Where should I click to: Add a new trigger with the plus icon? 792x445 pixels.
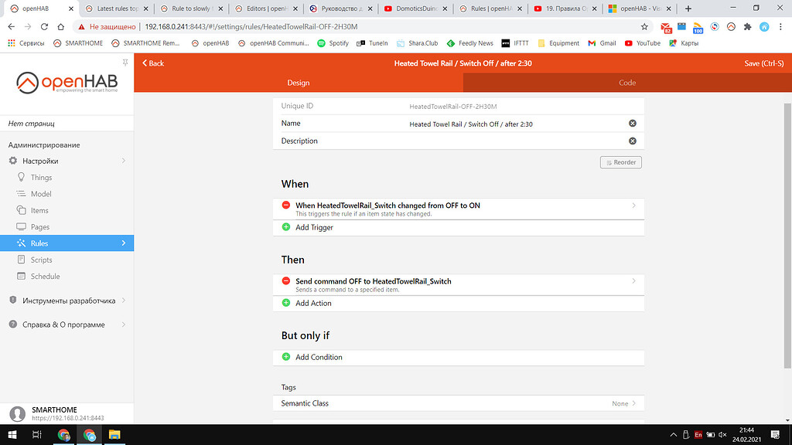pyautogui.click(x=287, y=227)
